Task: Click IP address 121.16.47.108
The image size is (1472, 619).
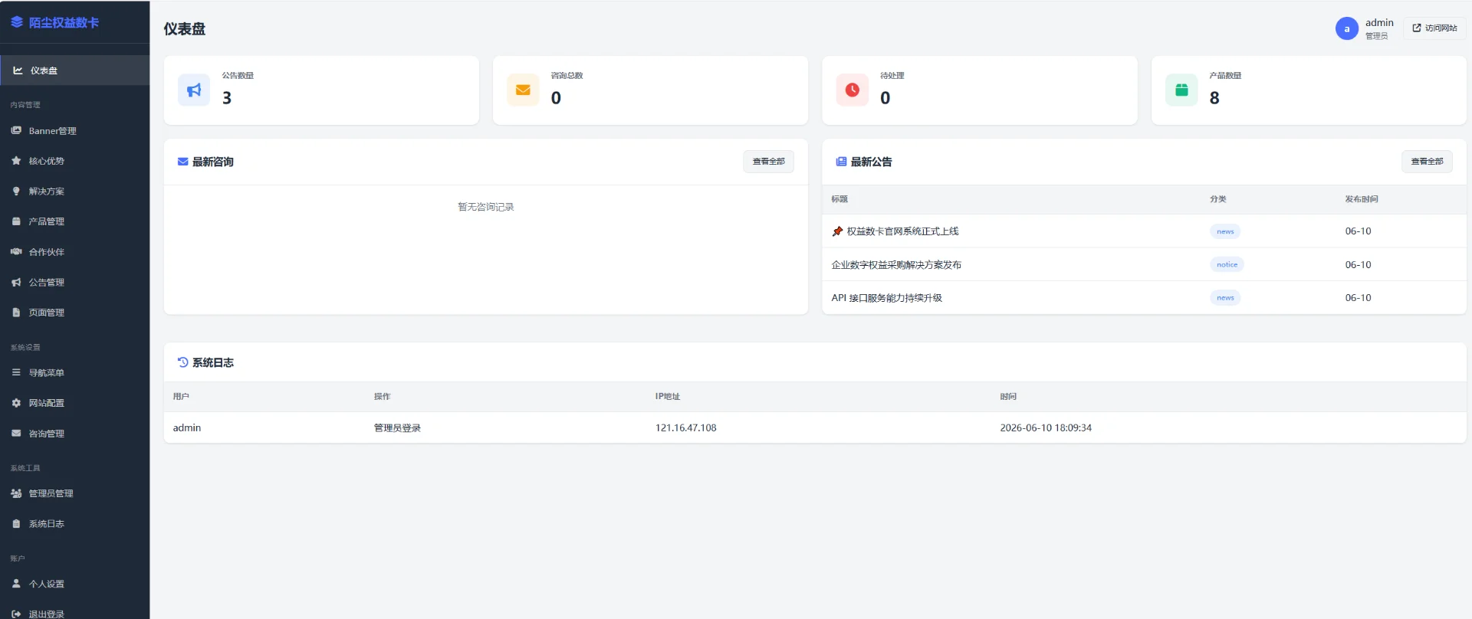Action: (685, 428)
